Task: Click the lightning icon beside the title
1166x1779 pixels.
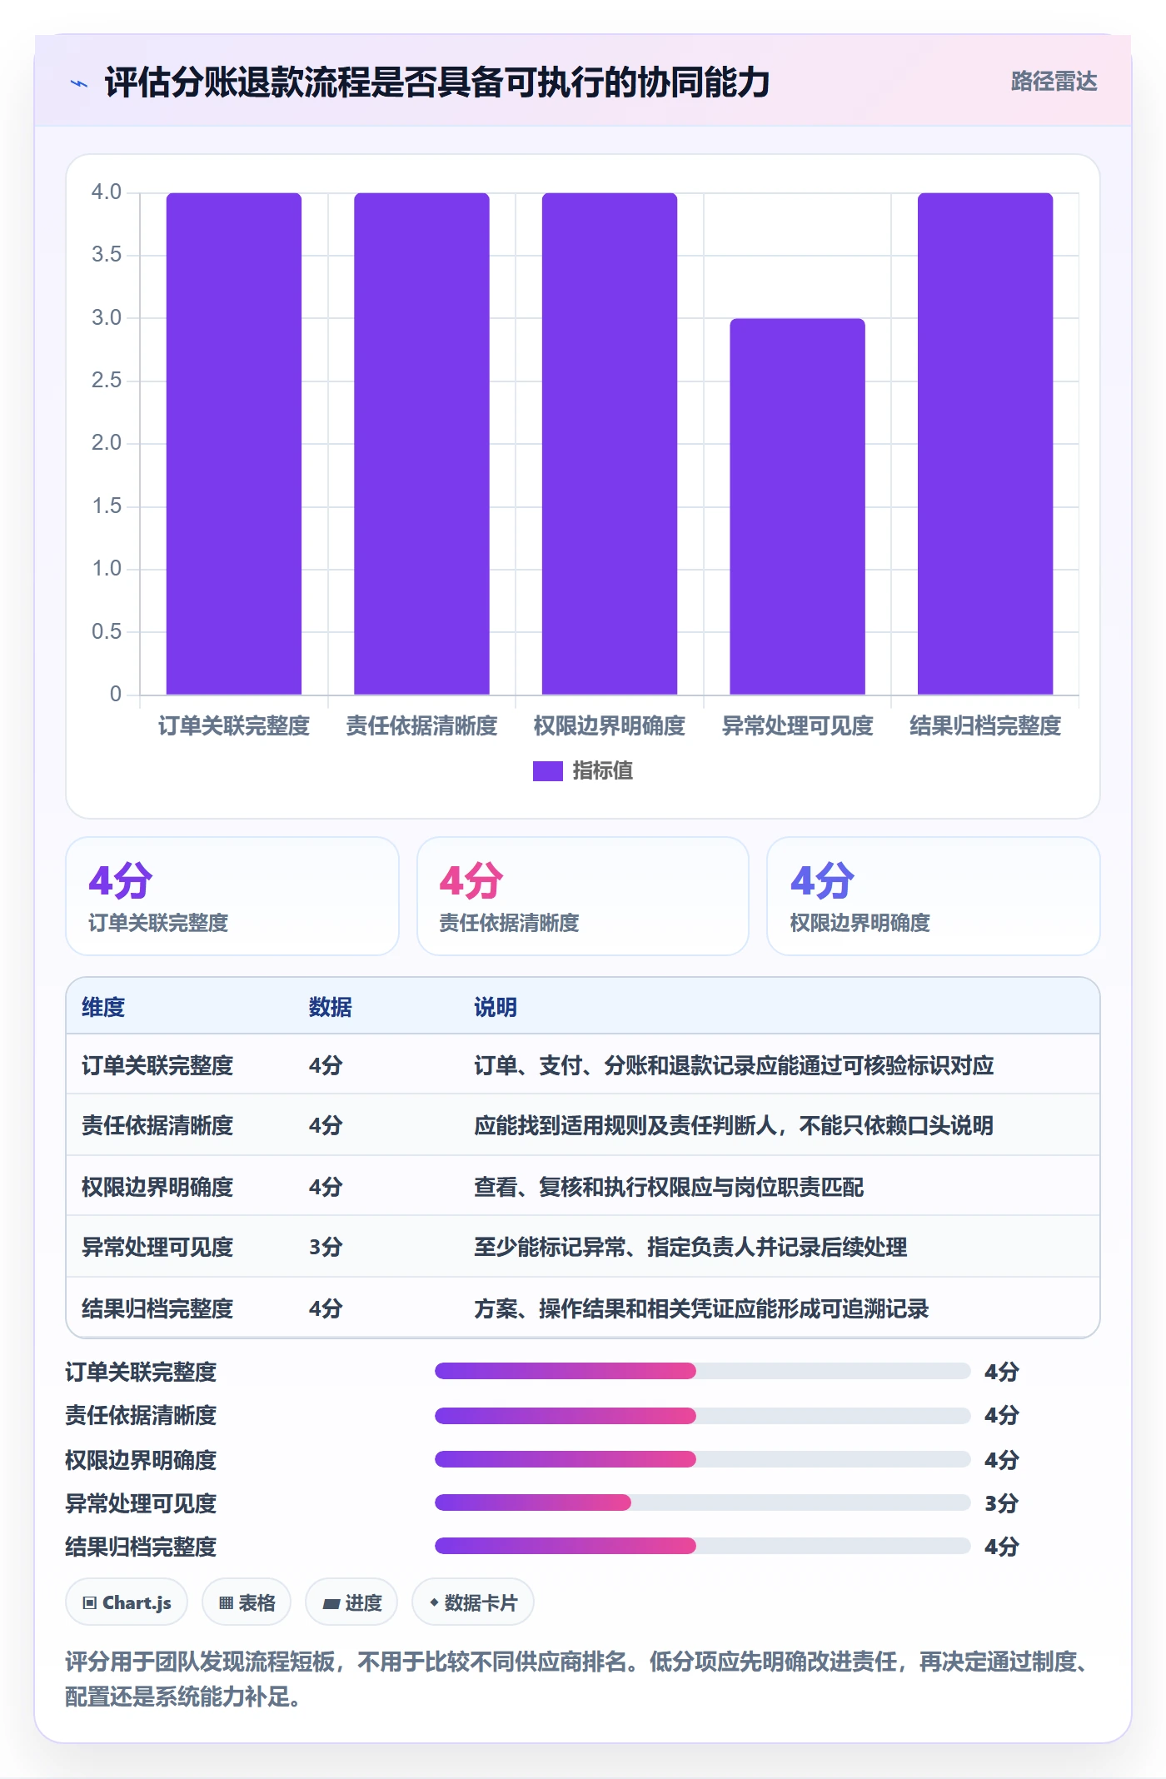Action: pos(79,83)
